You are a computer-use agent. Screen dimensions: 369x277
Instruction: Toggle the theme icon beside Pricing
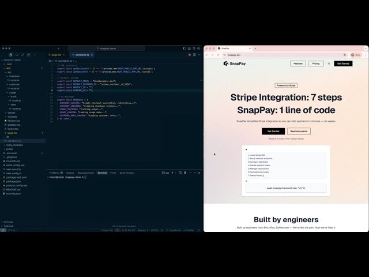click(329, 63)
